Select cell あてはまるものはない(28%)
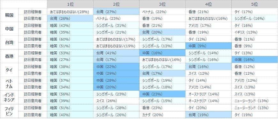The image size is (278, 119). pyautogui.click(x=70, y=12)
